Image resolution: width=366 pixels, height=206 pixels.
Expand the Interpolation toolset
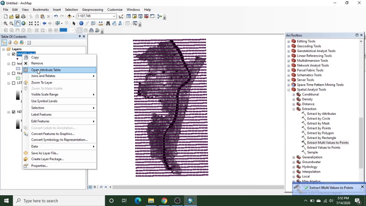coord(294,172)
